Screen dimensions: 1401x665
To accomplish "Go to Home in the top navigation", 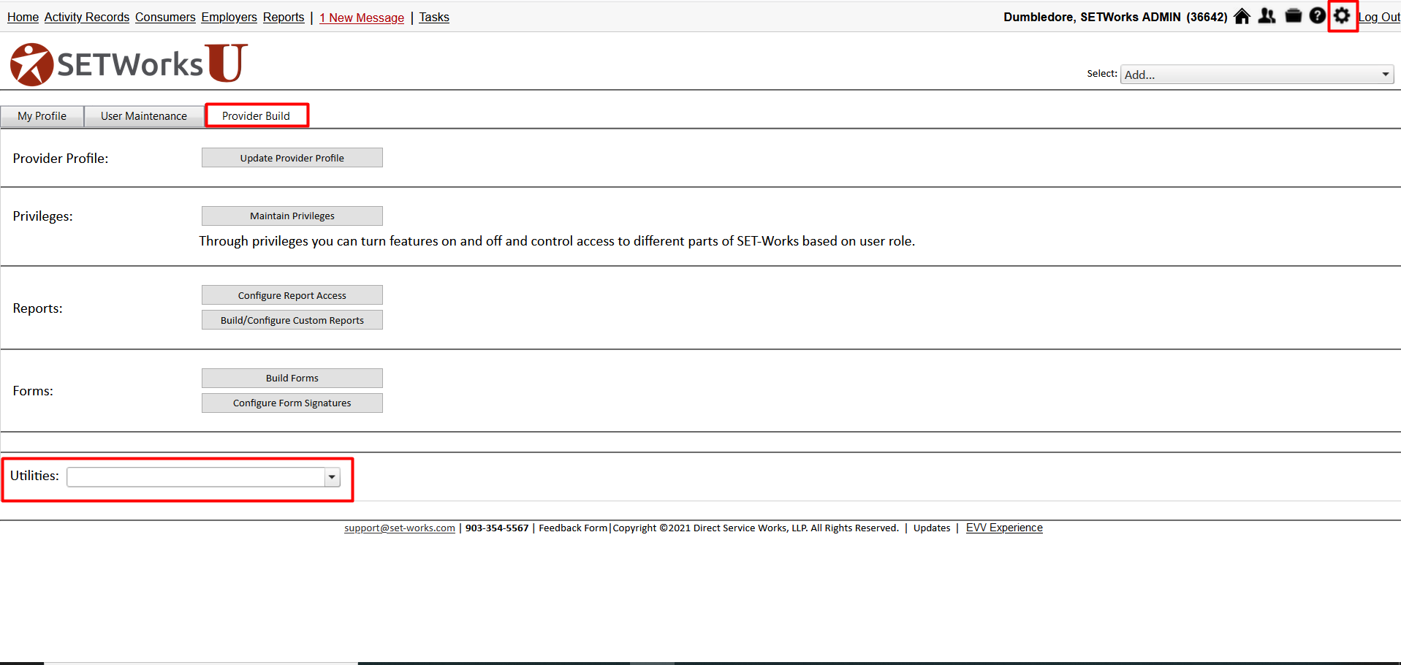I will pos(23,18).
